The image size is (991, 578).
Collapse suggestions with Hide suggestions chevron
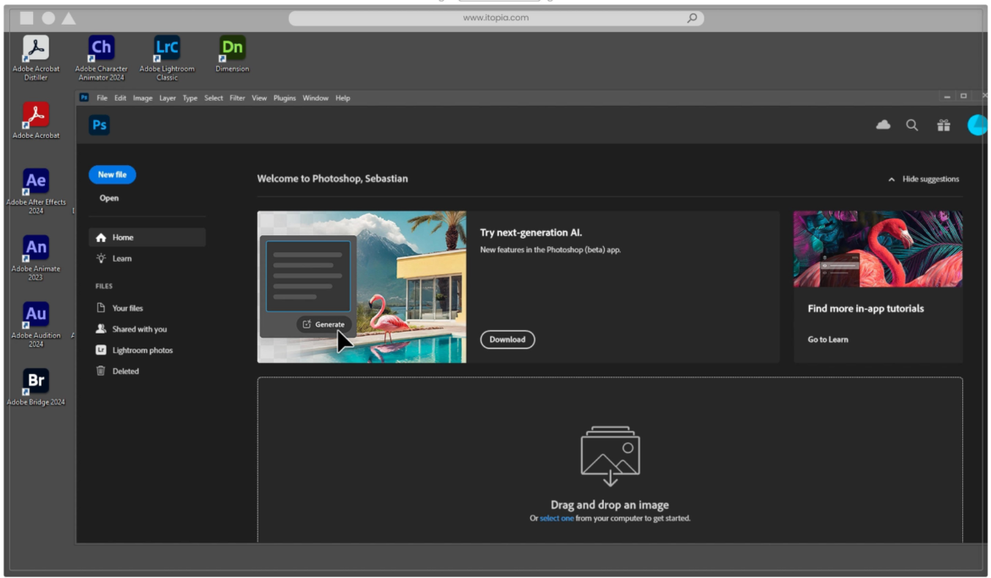click(x=891, y=179)
